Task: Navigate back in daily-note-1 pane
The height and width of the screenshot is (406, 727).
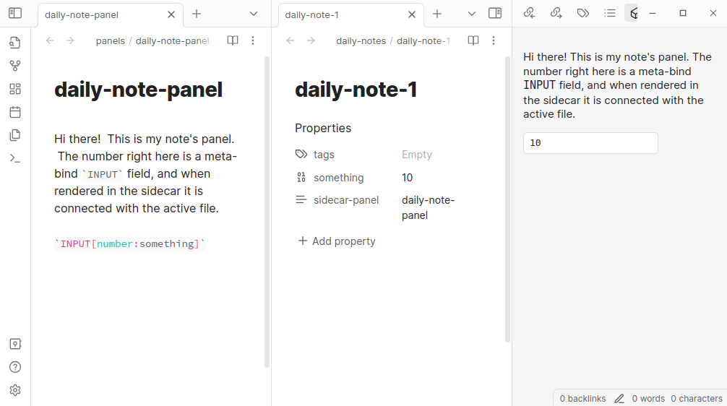Action: coord(291,40)
